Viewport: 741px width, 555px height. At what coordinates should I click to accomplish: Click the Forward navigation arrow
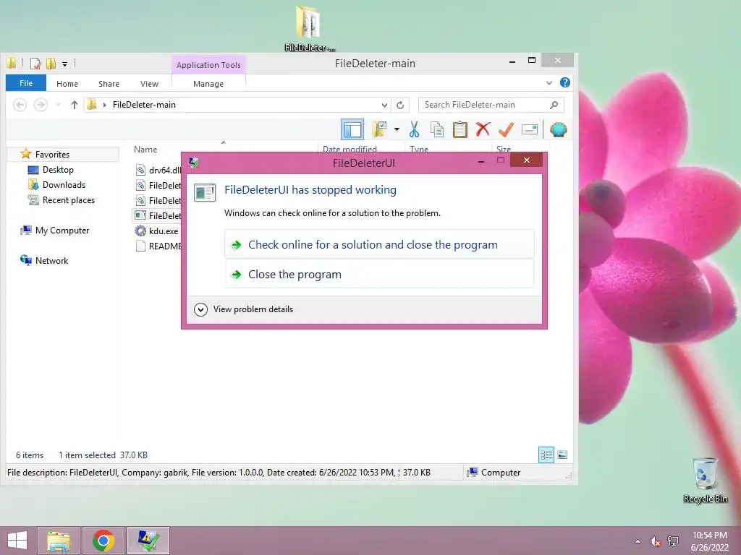(41, 105)
